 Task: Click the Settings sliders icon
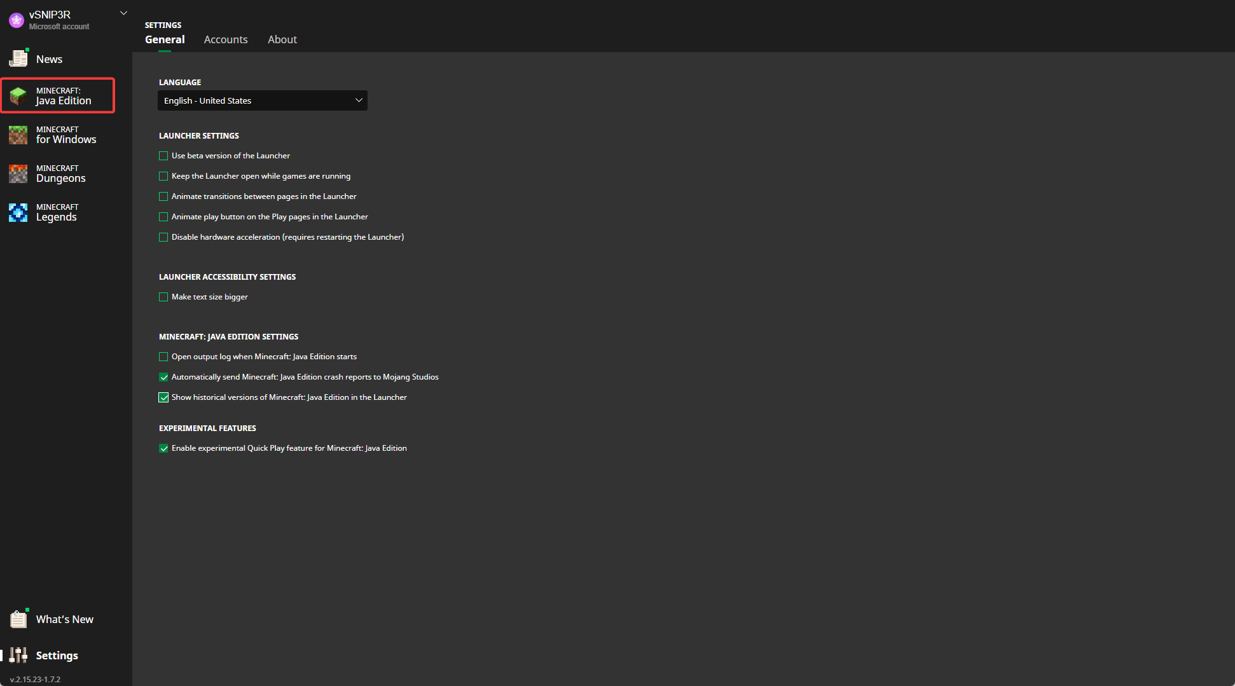click(18, 655)
